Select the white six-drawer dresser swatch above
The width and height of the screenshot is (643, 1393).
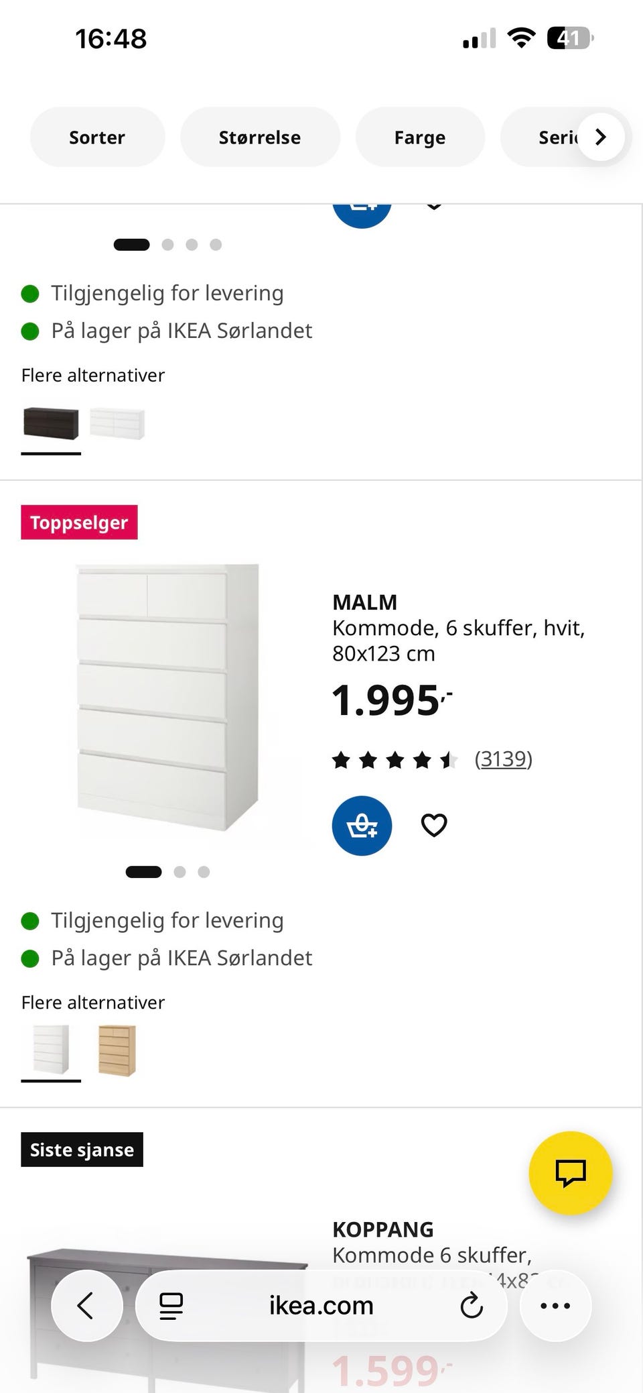[x=118, y=421]
